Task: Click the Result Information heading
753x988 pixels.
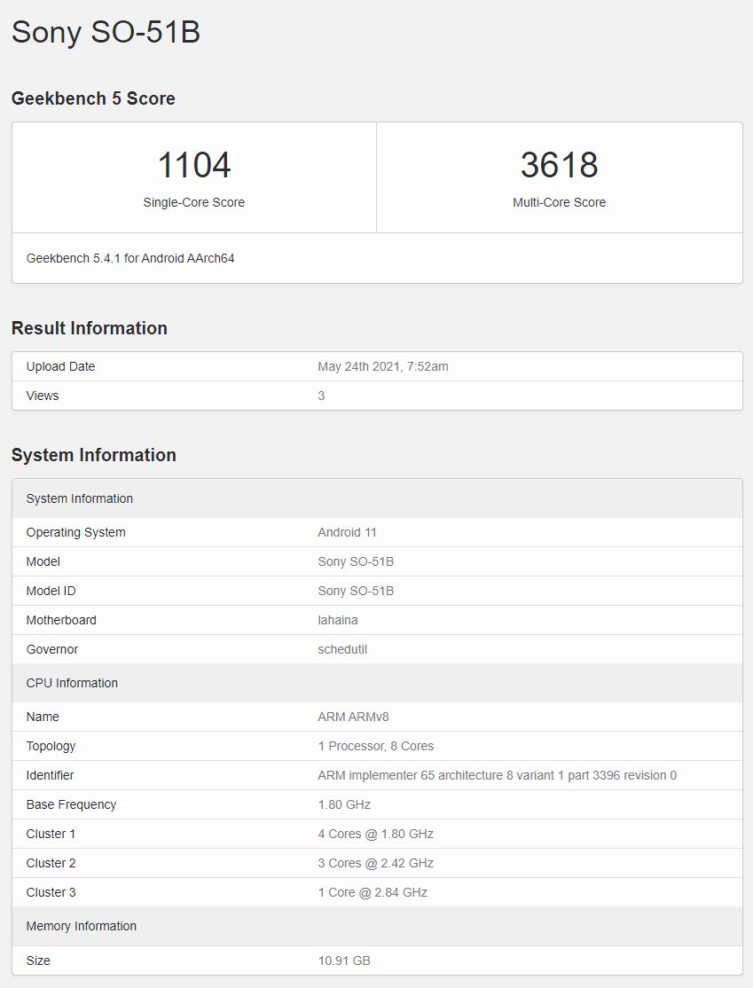Action: (90, 328)
